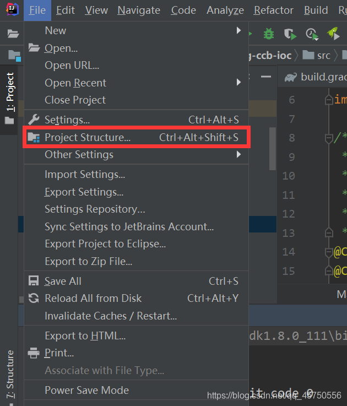Collapse code fold marker at line 6

coord(329,100)
